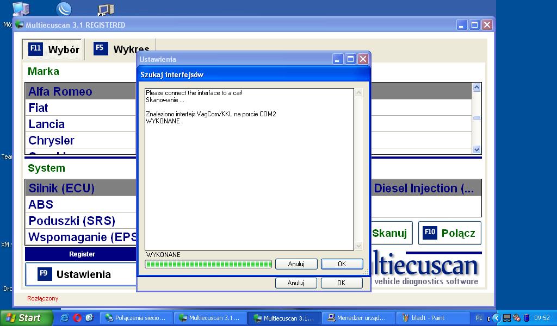Click third quick launch icon

89,318
